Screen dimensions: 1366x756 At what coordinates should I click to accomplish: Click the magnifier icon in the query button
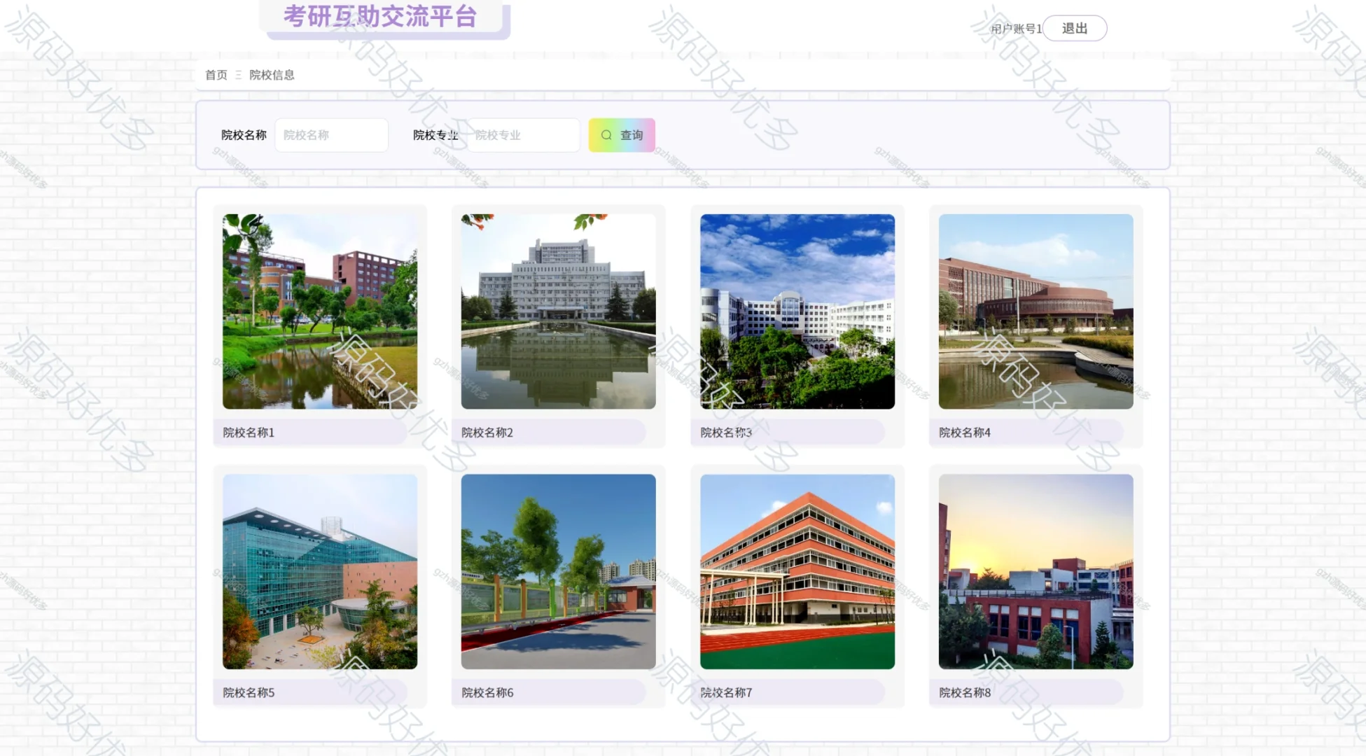pyautogui.click(x=606, y=135)
